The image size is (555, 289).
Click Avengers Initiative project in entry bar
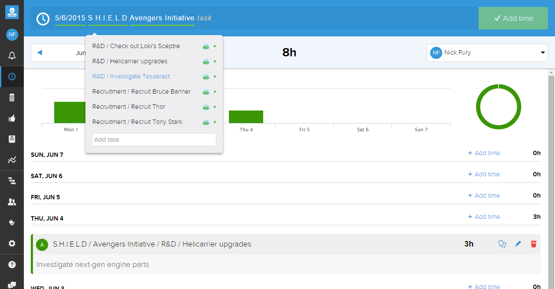pyautogui.click(x=162, y=18)
